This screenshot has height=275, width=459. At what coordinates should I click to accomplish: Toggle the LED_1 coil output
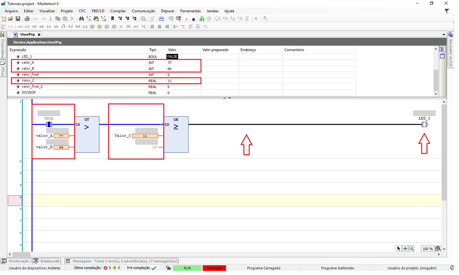click(x=424, y=125)
